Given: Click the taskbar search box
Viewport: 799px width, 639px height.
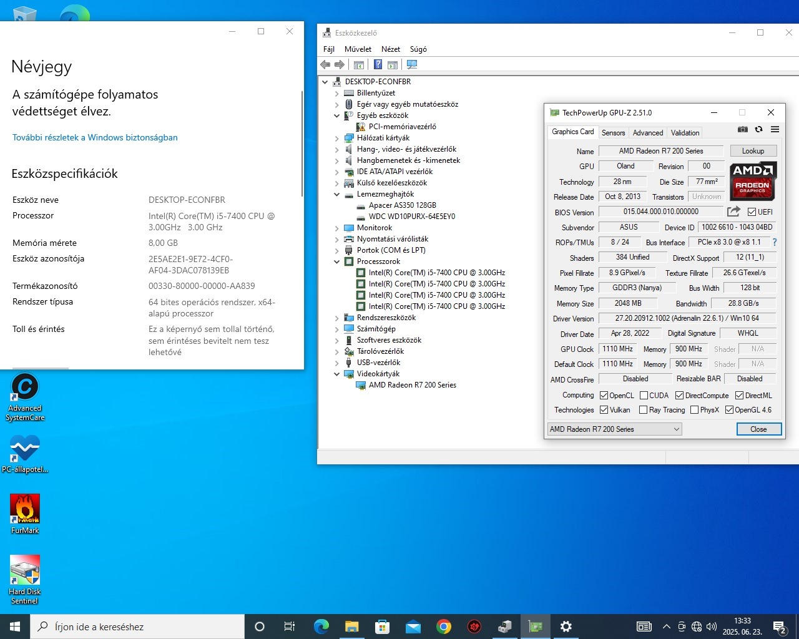Looking at the screenshot, I should [x=137, y=627].
